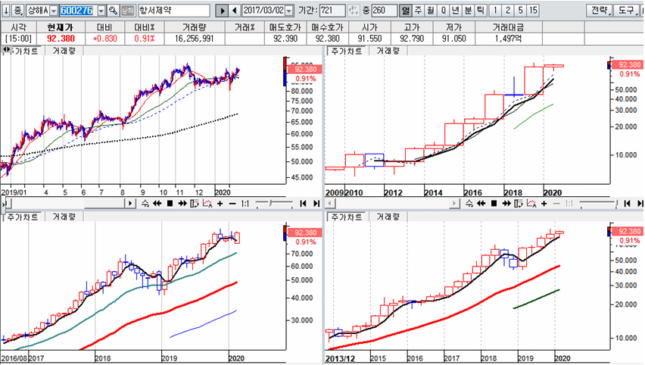Fast-forward the top-right chart
The width and height of the screenshot is (645, 365).
(506, 203)
